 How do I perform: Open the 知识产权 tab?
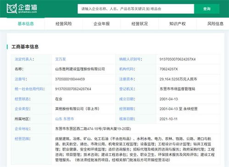[x=178, y=24]
